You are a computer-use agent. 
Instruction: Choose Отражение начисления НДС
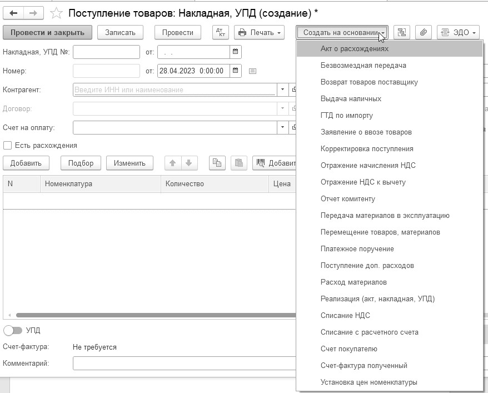tap(389, 165)
